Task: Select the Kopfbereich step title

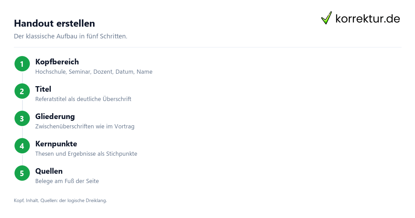Action: coord(57,62)
